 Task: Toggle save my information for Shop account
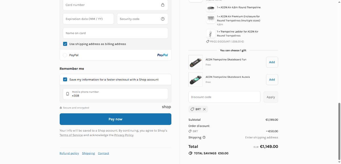coord(65,79)
